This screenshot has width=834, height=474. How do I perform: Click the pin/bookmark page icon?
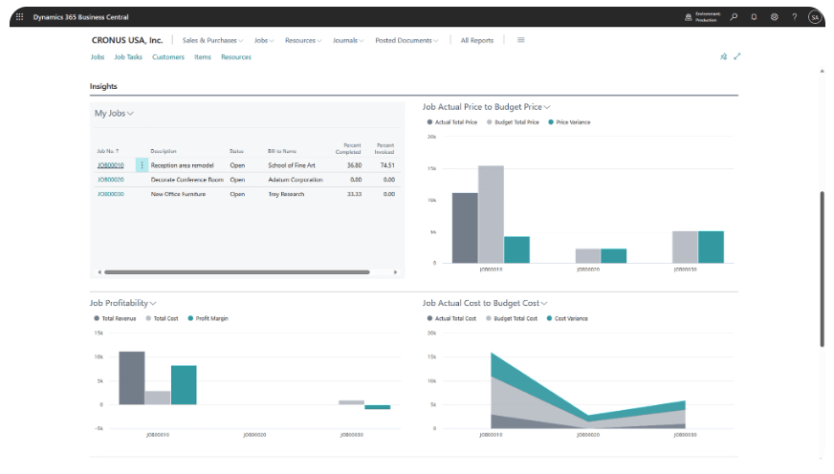pyautogui.click(x=723, y=56)
